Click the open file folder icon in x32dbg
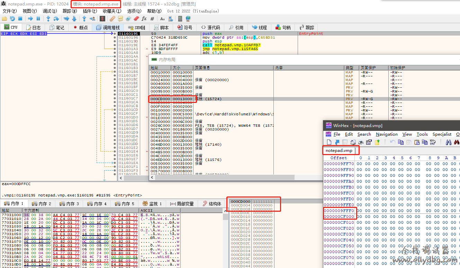 (4, 19)
